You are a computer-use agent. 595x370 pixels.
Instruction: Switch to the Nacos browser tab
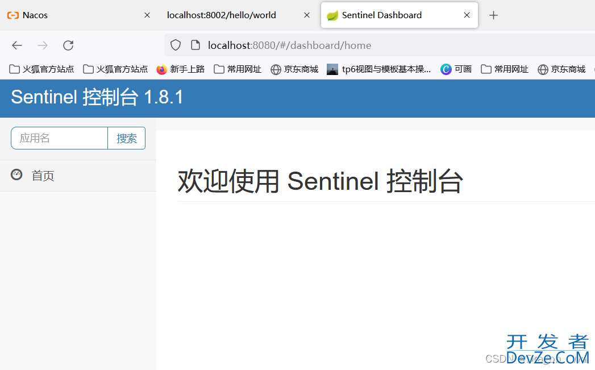click(x=78, y=15)
